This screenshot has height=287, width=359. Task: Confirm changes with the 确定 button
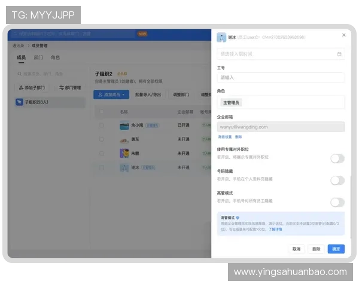pyautogui.click(x=336, y=249)
